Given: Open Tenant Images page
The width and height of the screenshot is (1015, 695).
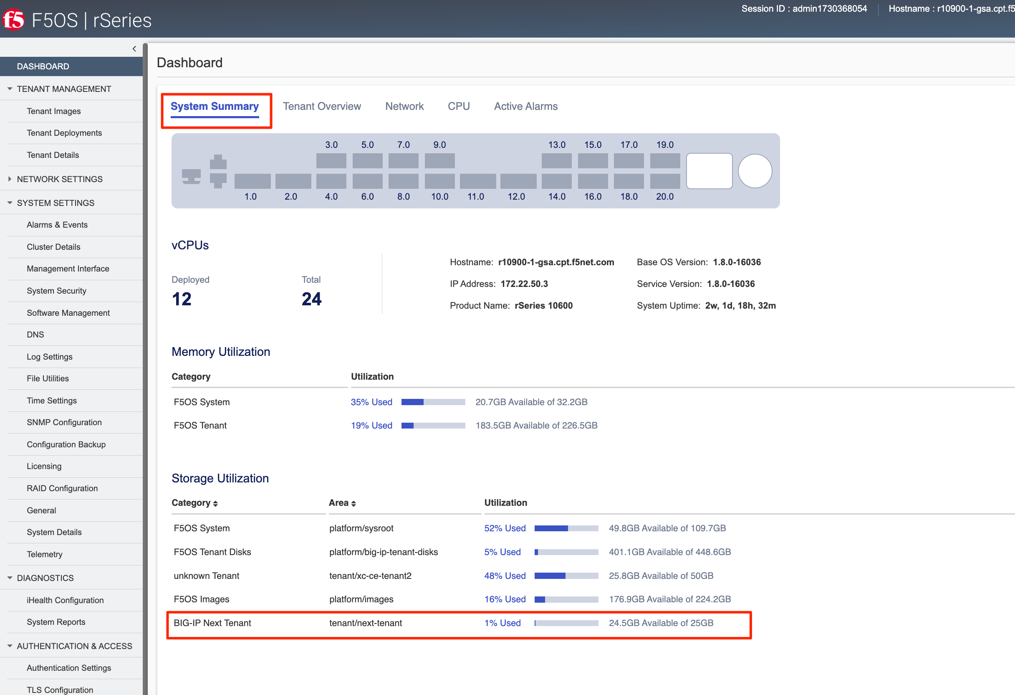Looking at the screenshot, I should (54, 111).
